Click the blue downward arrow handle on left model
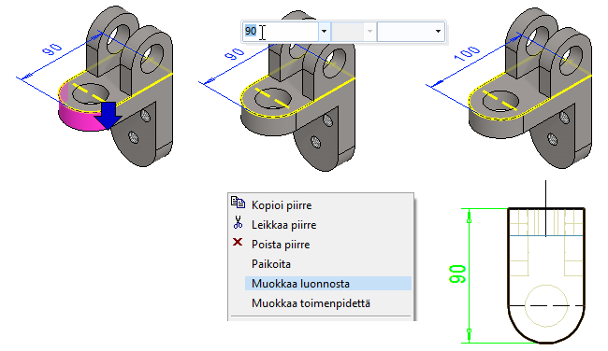 coord(109,115)
